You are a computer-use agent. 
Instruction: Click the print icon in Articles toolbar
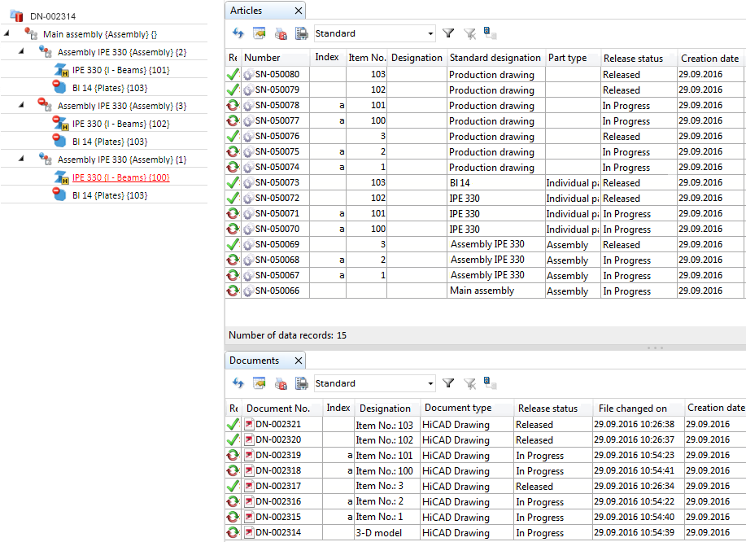(x=301, y=33)
